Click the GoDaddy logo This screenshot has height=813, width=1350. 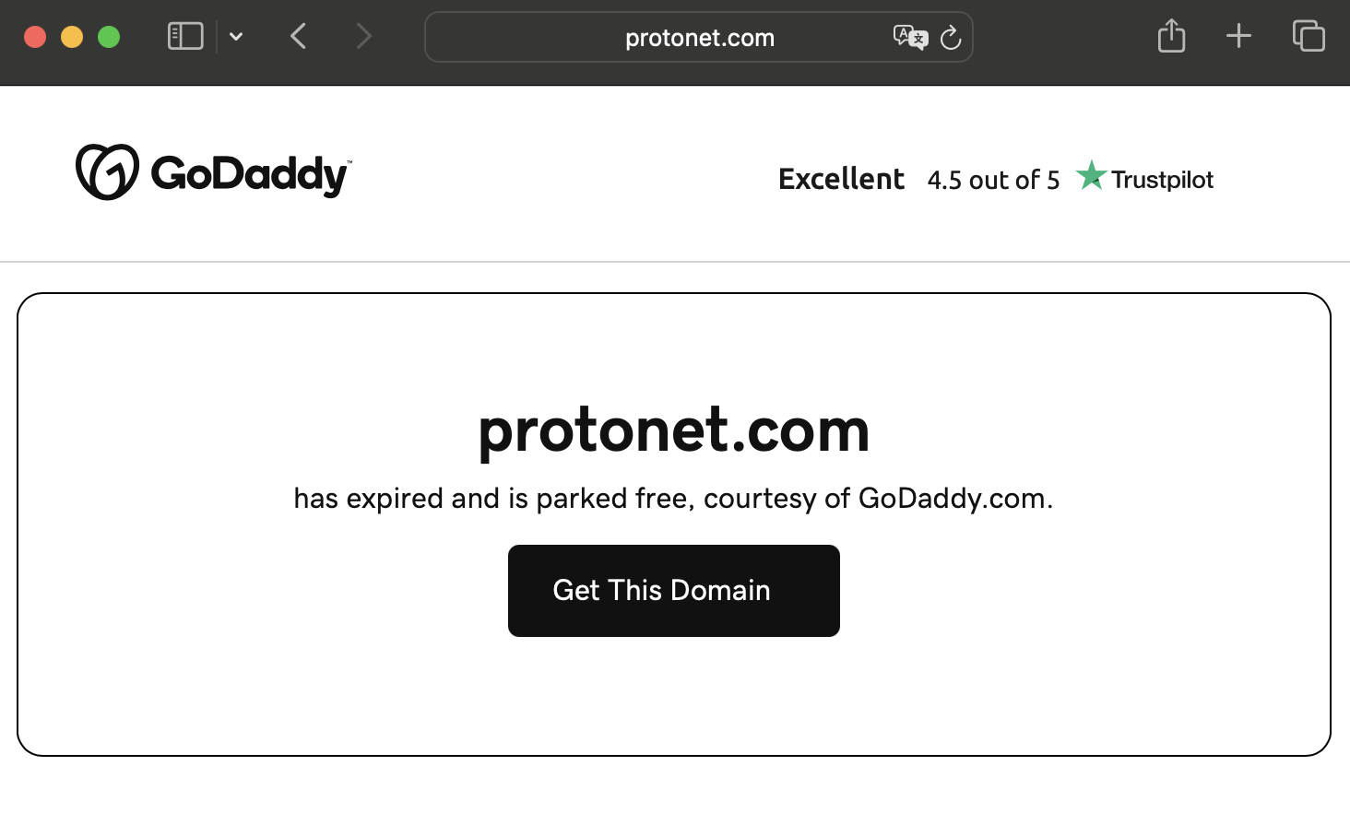(x=213, y=172)
